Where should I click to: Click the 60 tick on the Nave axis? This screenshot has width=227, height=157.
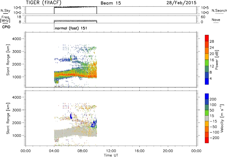tap(203, 17)
